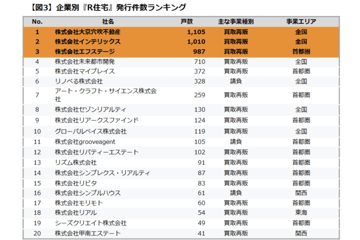The height and width of the screenshot is (240, 360).
Task: Click 関西 in the シンプルハウス row
Action: [x=301, y=193]
